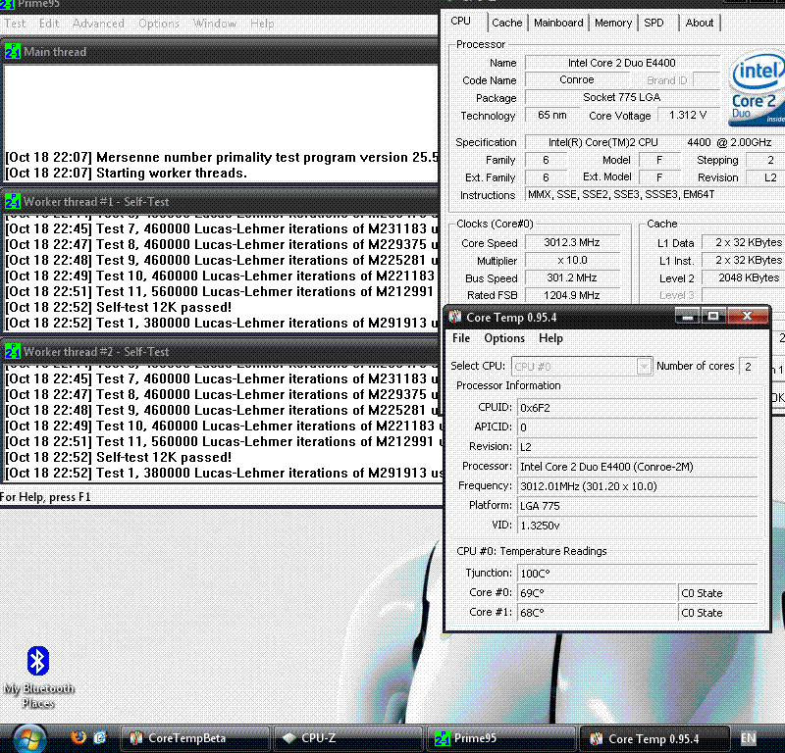Close the Core Temp window
The width and height of the screenshot is (785, 753).
point(747,316)
